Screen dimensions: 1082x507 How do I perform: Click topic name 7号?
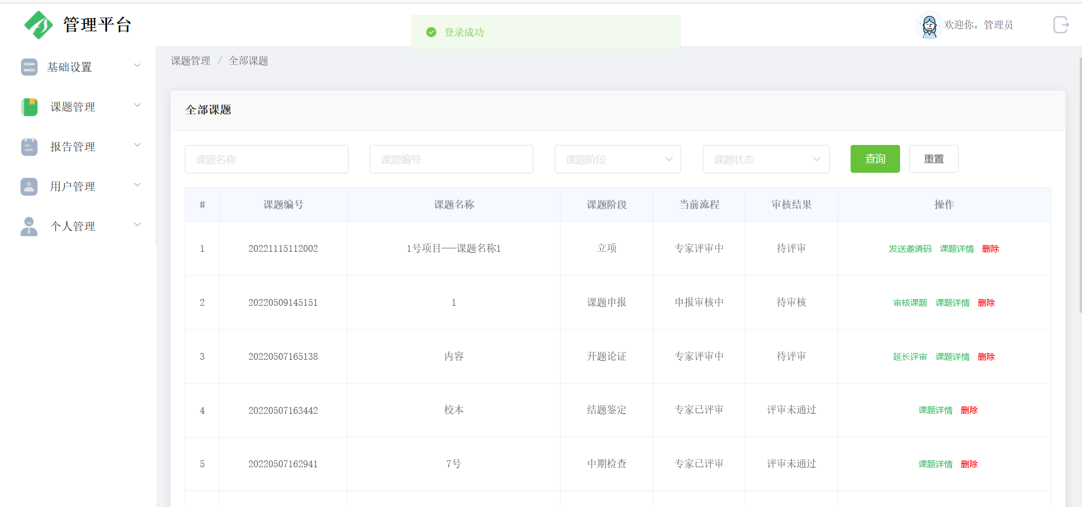click(x=454, y=464)
